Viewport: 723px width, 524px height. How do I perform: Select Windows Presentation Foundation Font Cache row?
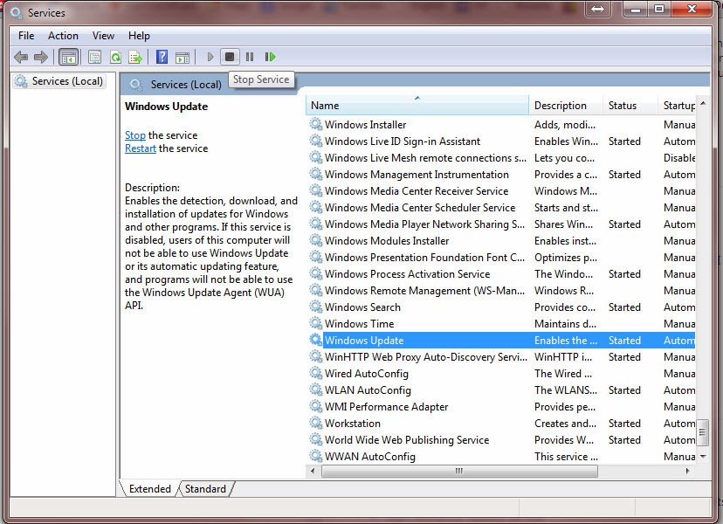coord(501,258)
